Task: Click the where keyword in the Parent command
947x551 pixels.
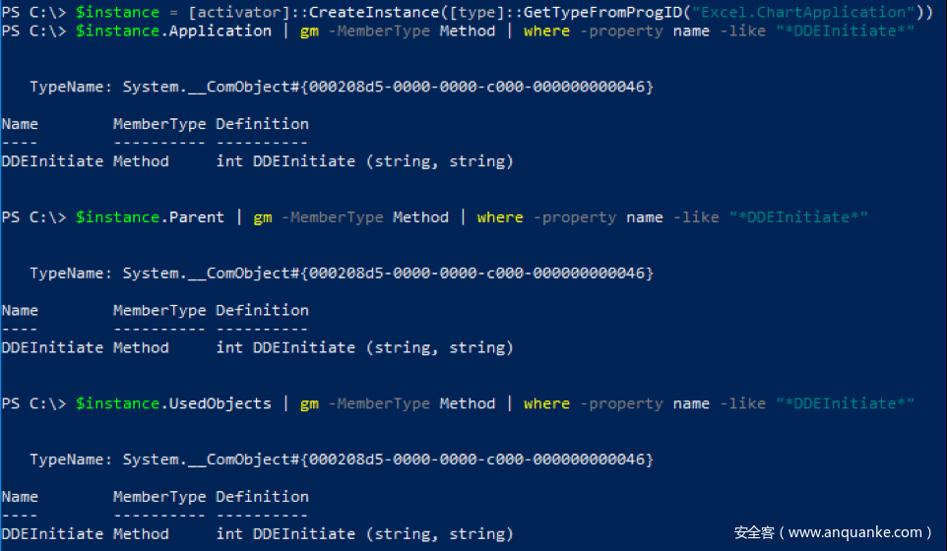Action: (500, 216)
